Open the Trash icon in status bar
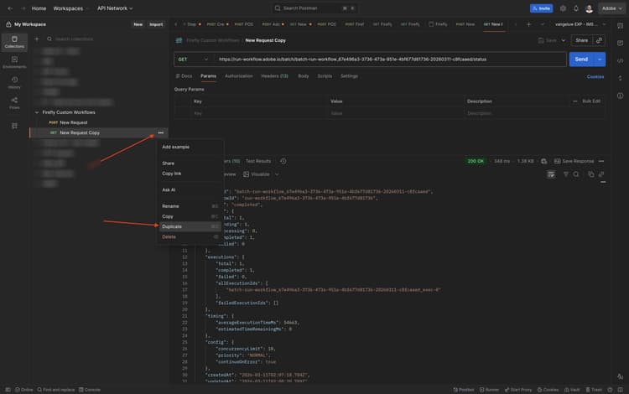 594,390
